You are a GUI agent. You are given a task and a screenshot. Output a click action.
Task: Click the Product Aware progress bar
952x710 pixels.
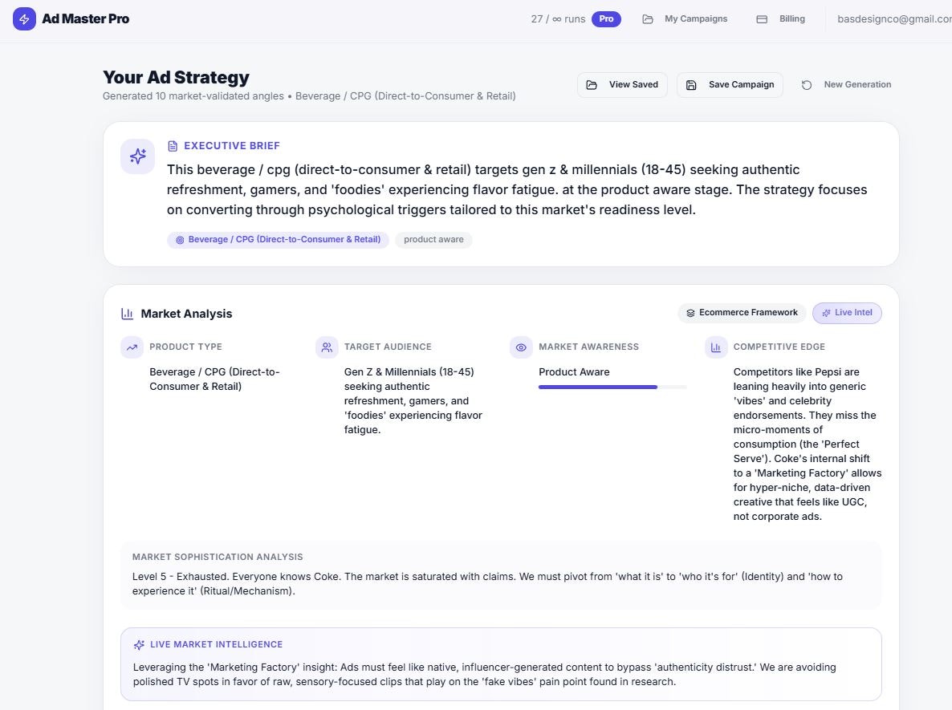(x=612, y=386)
